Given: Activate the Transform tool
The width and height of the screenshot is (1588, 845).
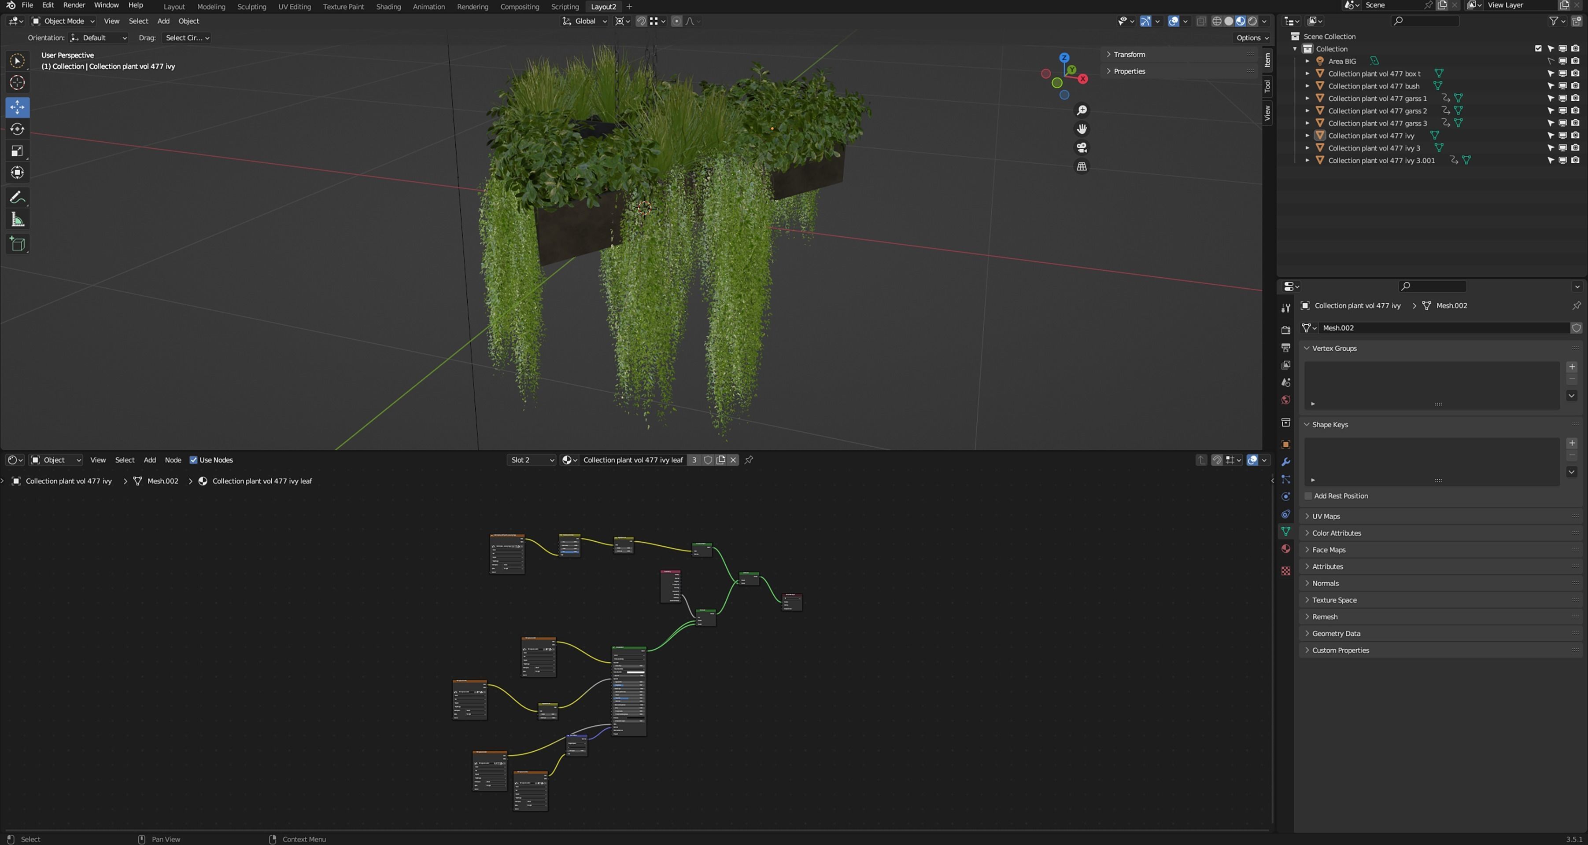Looking at the screenshot, I should [x=17, y=173].
